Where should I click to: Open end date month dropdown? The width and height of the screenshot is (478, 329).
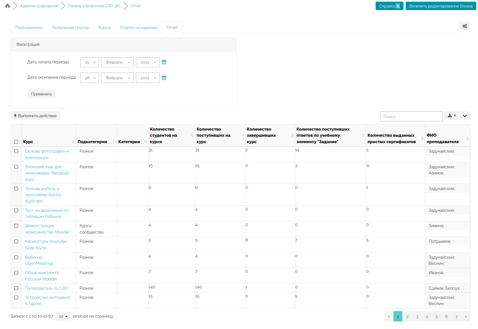pyautogui.click(x=117, y=78)
